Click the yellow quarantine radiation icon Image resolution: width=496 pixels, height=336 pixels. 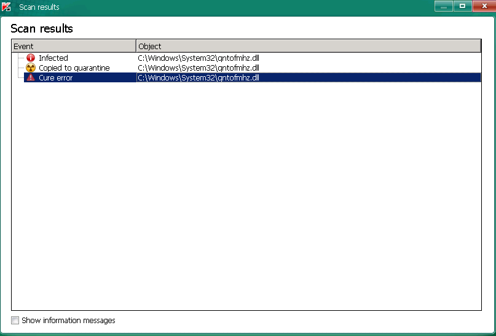31,68
